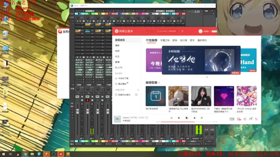Image resolution: width=280 pixels, height=157 pixels.
Task: Like the song Lemon with heart
Action: 147,118
